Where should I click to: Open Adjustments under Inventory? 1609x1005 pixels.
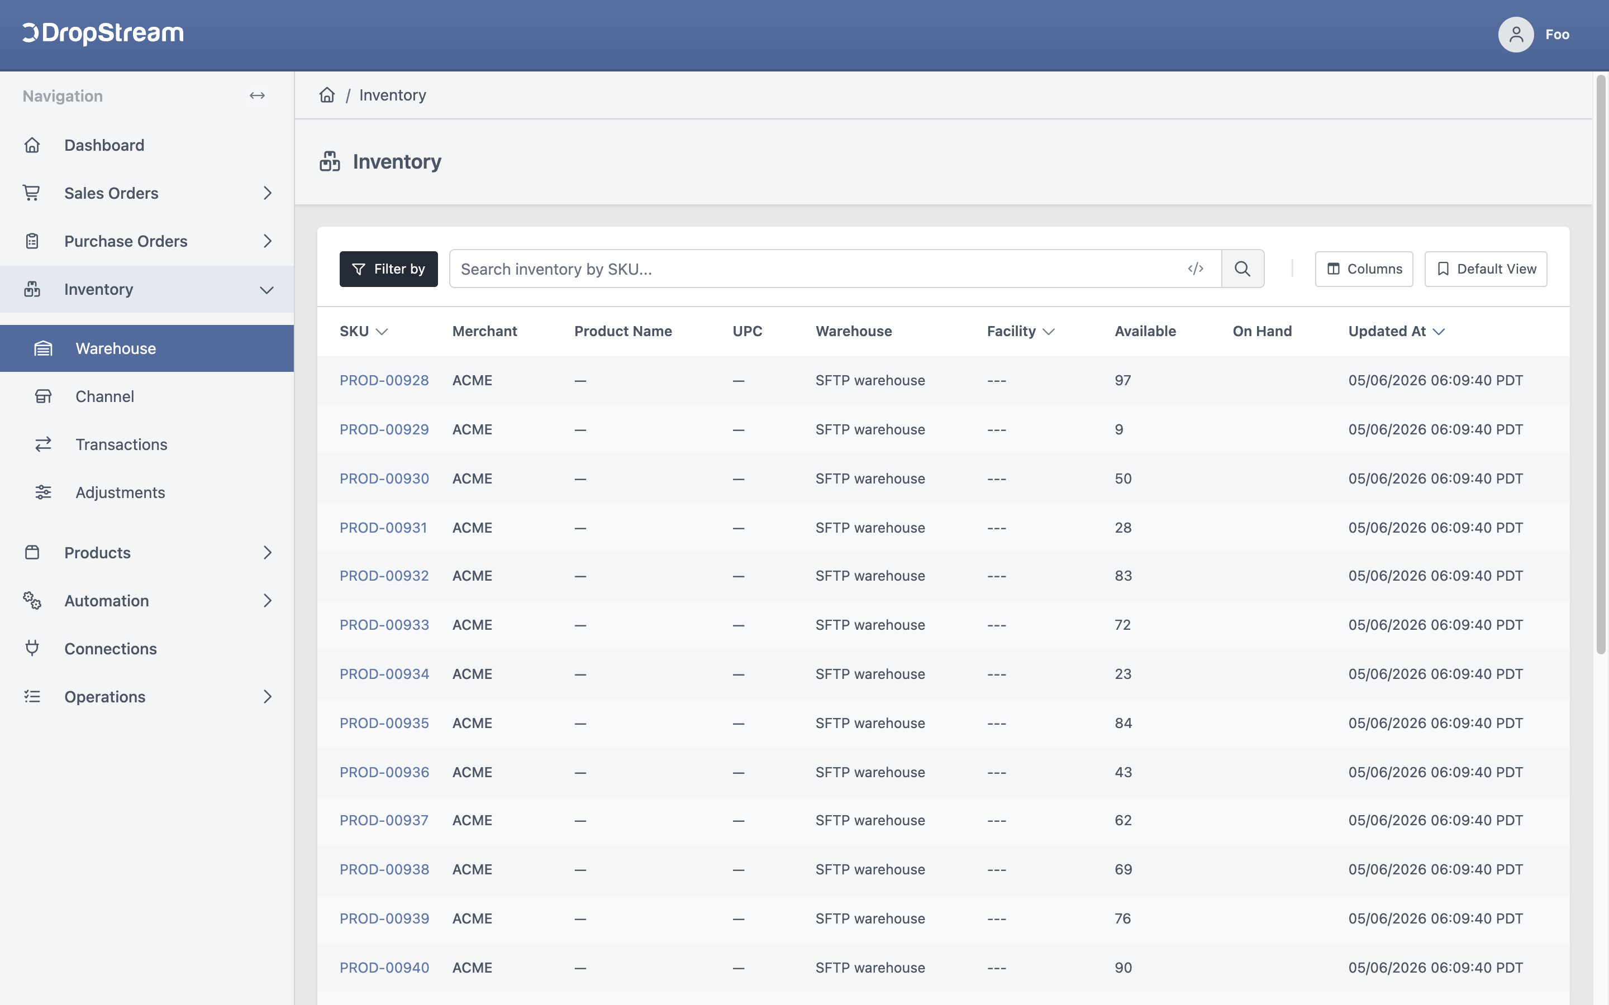pyautogui.click(x=147, y=492)
